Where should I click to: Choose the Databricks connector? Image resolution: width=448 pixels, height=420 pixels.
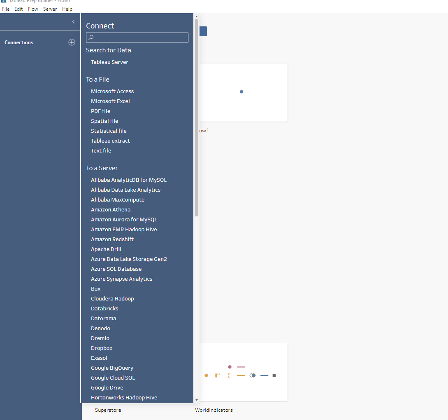(104, 308)
